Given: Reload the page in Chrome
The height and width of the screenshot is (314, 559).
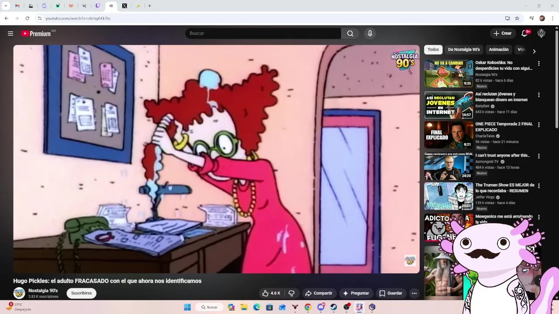Looking at the screenshot, I should click(27, 18).
